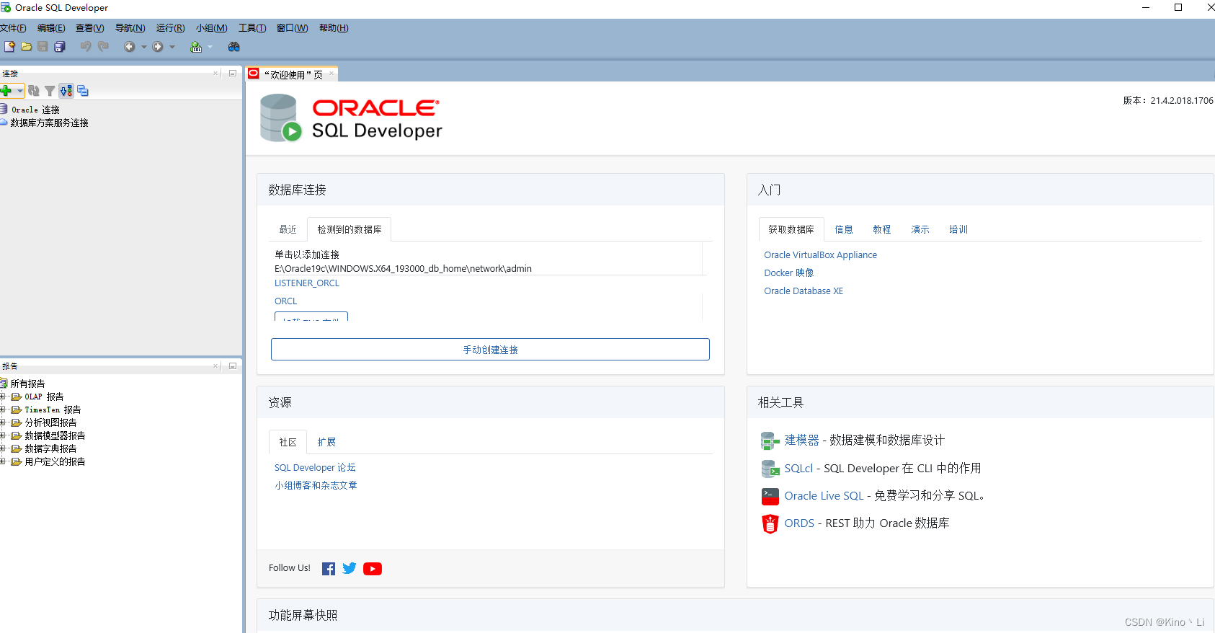Click the Redo arrow icon

click(x=103, y=47)
